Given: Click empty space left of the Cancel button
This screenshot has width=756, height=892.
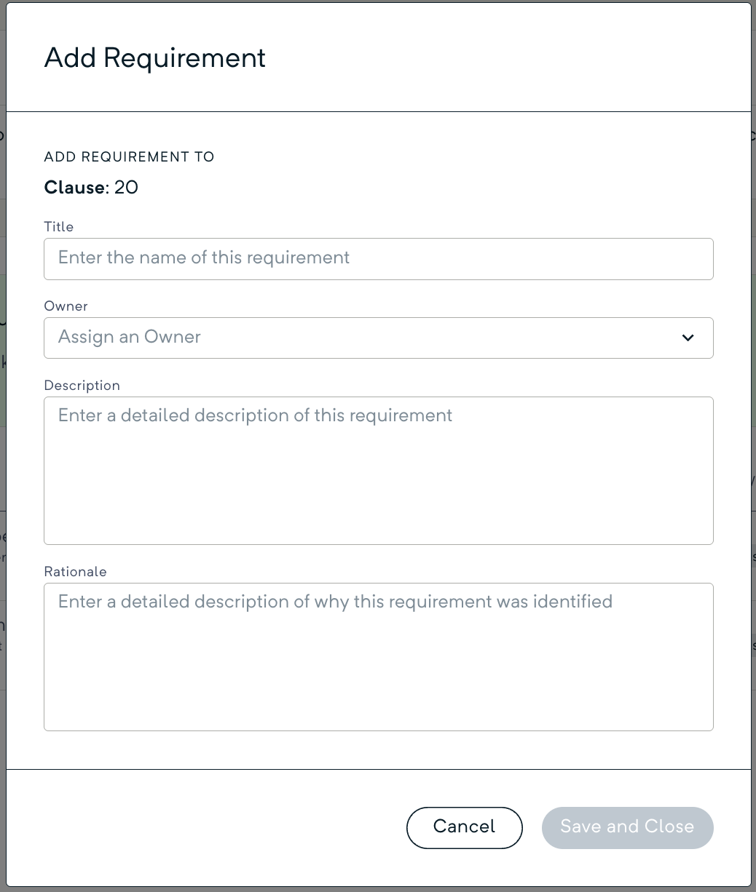Looking at the screenshot, I should tap(218, 827).
